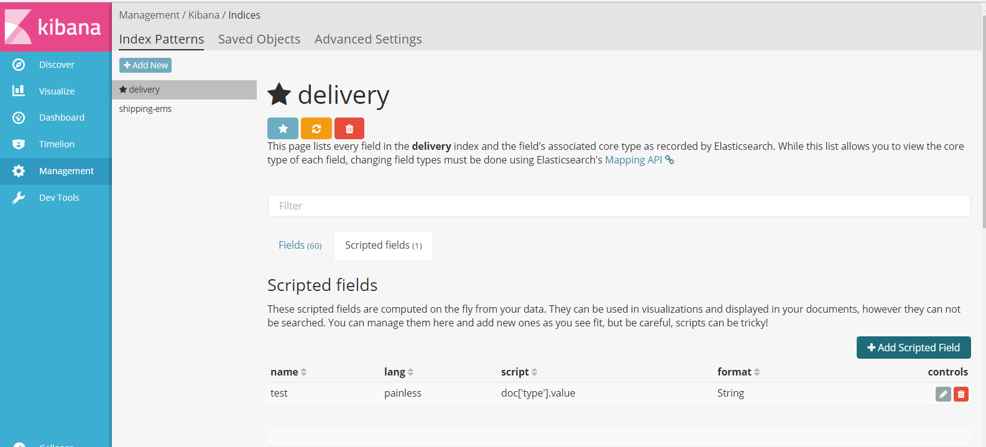Viewport: 986px width, 447px height.
Task: Open Visualize bar chart icon
Action: pyautogui.click(x=19, y=91)
